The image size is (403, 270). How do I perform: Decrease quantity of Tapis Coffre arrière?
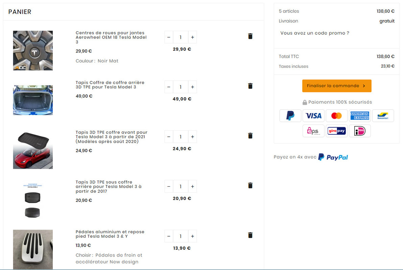click(x=169, y=87)
